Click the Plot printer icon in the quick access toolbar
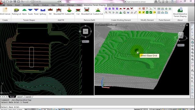This screenshot has width=195, height=110. tap(19, 2)
